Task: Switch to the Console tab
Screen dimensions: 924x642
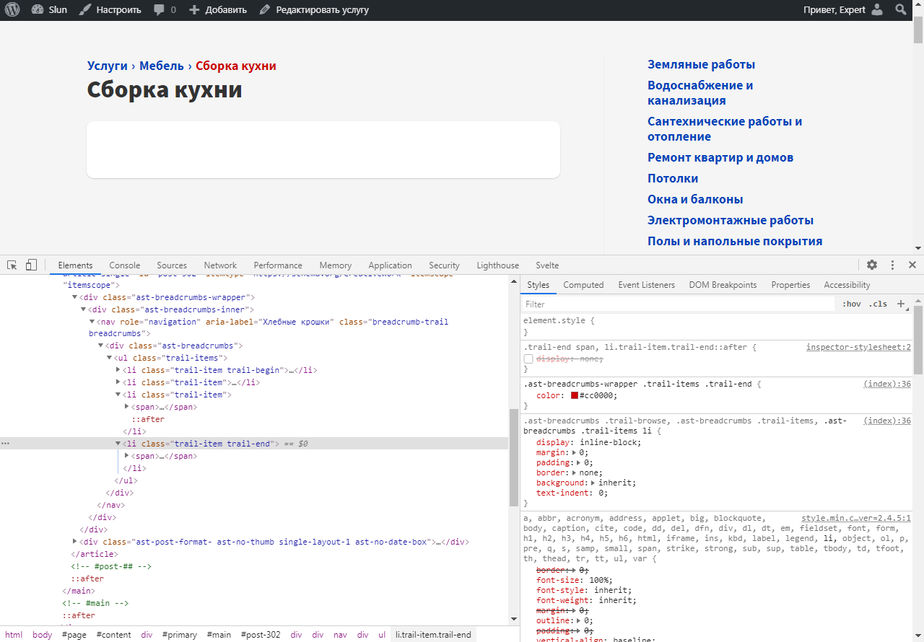Action: (x=125, y=265)
